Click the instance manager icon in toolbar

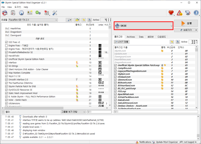5,13
